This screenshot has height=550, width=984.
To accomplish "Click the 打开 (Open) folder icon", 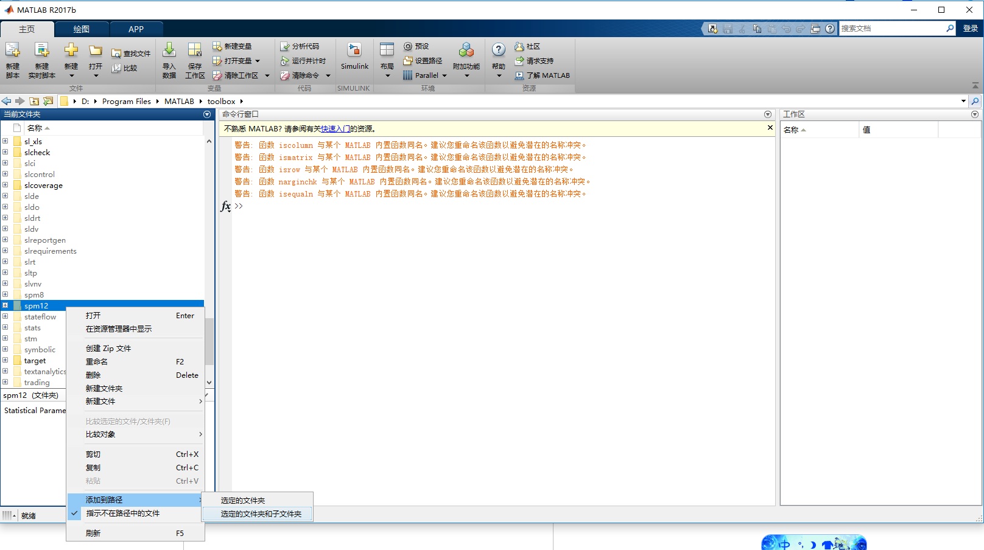I will click(x=96, y=50).
